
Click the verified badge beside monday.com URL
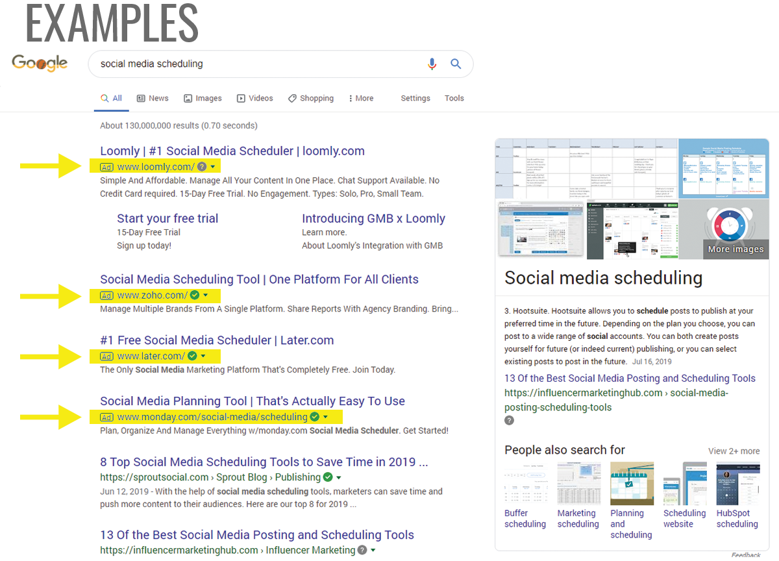[314, 417]
